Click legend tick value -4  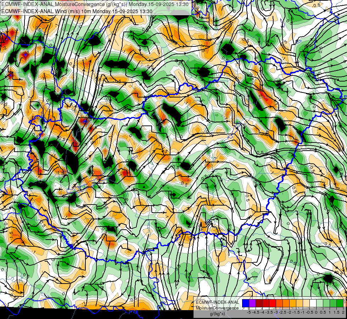(x=262, y=312)
